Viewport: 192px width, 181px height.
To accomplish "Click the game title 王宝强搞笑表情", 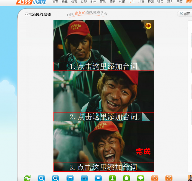I will tap(38, 14).
